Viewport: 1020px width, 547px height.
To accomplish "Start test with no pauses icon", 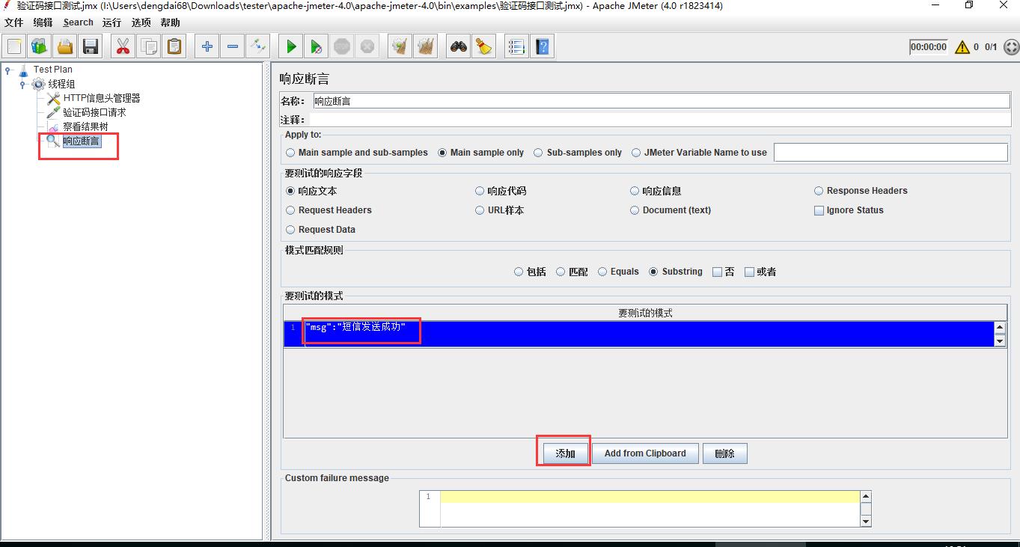I will click(x=317, y=46).
